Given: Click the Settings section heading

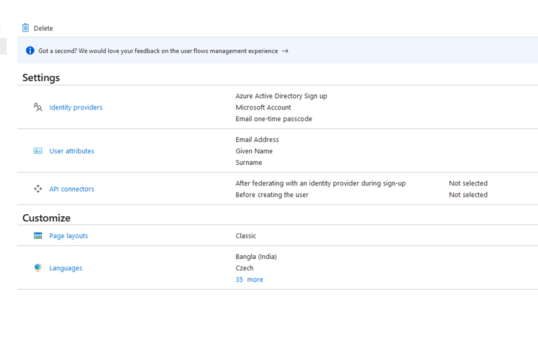Looking at the screenshot, I should 41,78.
